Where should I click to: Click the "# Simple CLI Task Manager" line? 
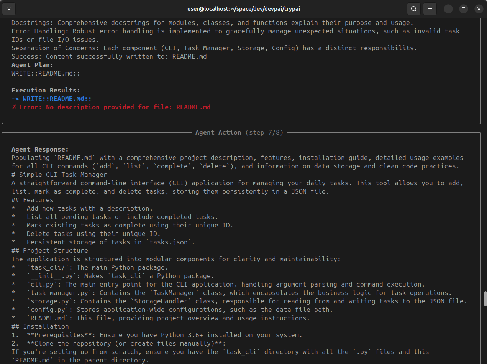click(x=59, y=175)
